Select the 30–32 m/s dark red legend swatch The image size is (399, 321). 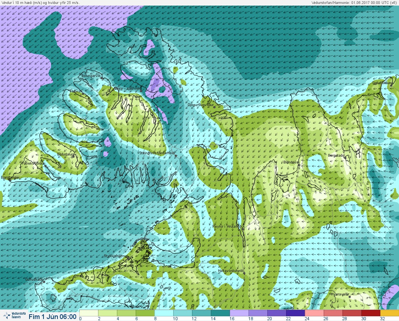[x=371, y=313]
